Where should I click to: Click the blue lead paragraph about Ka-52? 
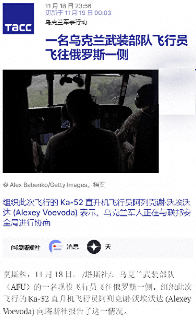pyautogui.click(x=97, y=212)
